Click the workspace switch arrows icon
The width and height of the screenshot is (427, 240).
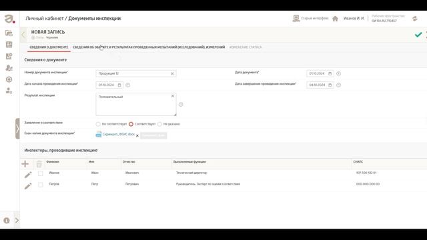pyautogui.click(x=415, y=19)
